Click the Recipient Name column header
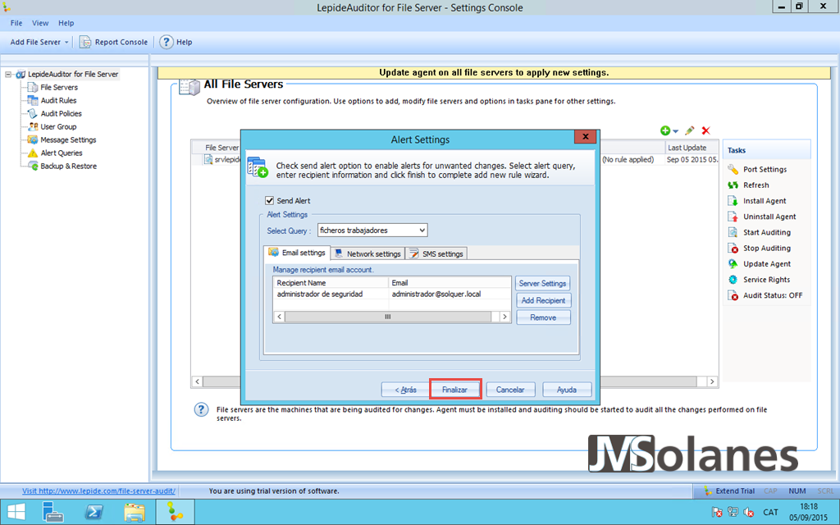Viewport: 840px width, 525px height. 331,283
